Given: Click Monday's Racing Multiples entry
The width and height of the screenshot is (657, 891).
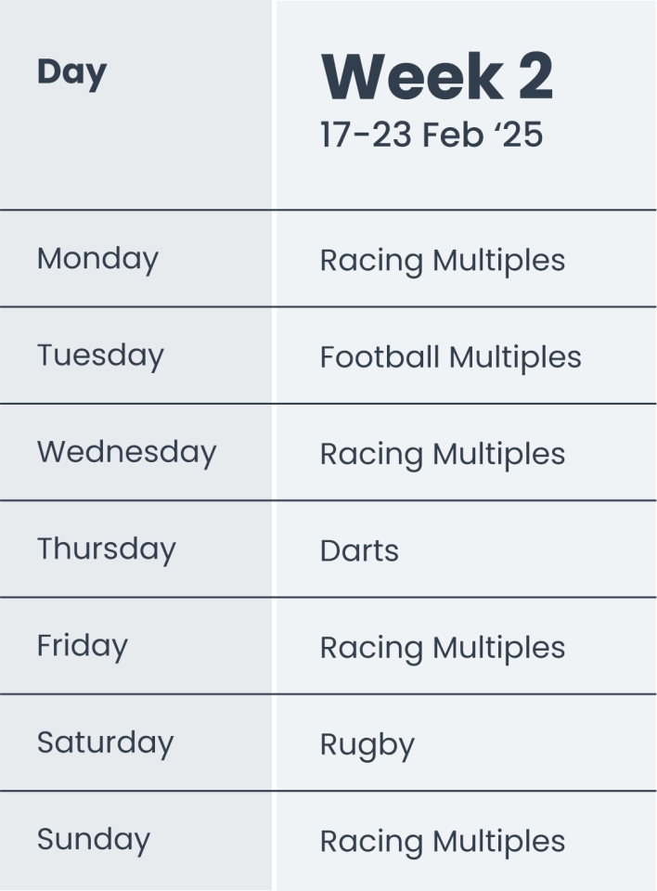Looking at the screenshot, I should pos(442,261).
